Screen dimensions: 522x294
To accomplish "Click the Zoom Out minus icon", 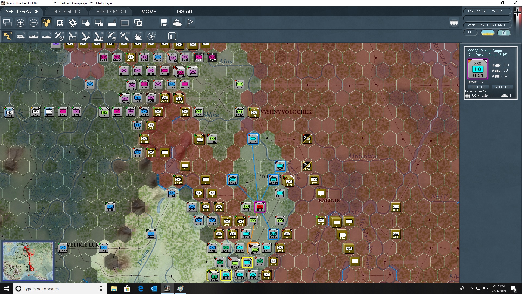I will tap(33, 23).
